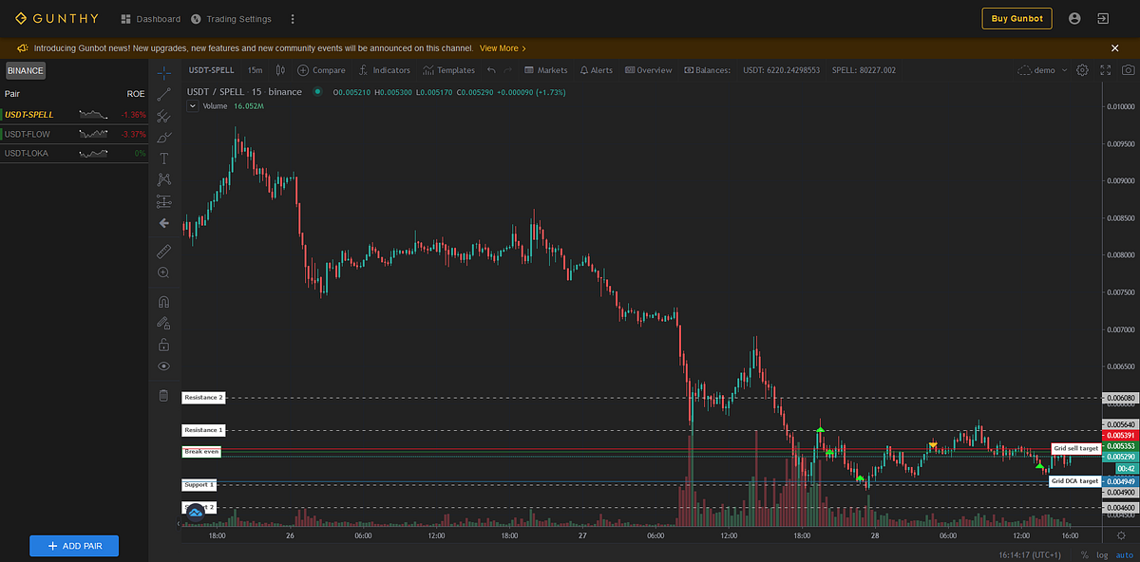The height and width of the screenshot is (562, 1140).
Task: Click the trash icon to remove drawings
Action: pyautogui.click(x=163, y=394)
